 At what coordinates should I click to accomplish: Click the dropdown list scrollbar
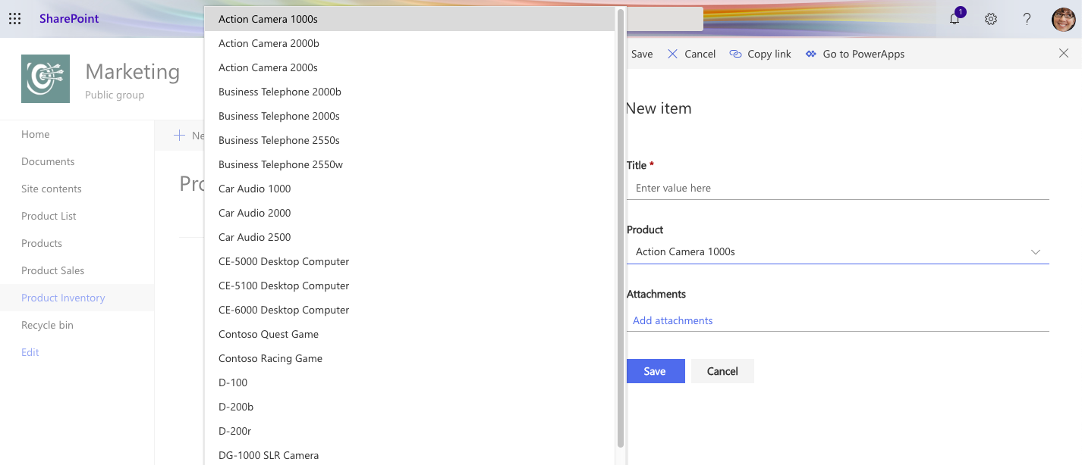tap(621, 227)
